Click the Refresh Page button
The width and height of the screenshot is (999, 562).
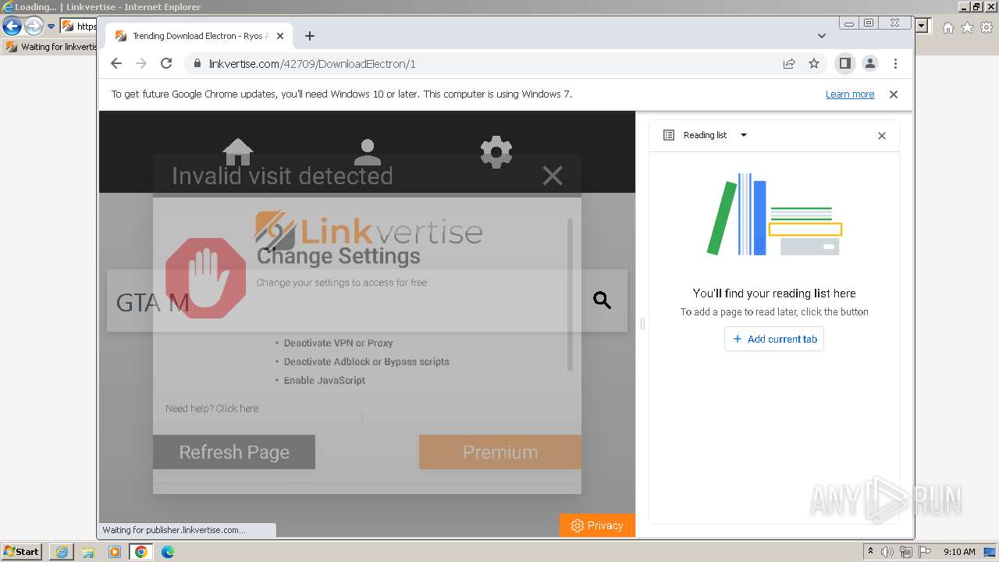pos(234,452)
